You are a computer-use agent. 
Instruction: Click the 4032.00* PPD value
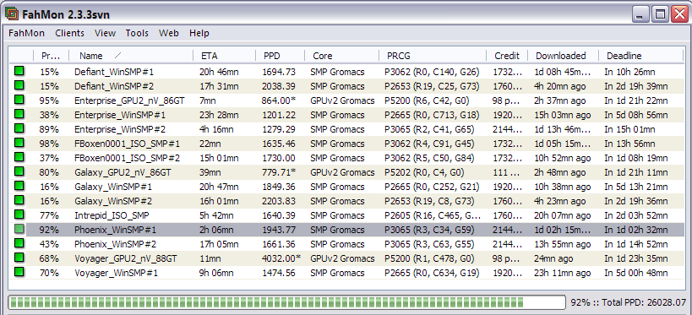(x=281, y=258)
